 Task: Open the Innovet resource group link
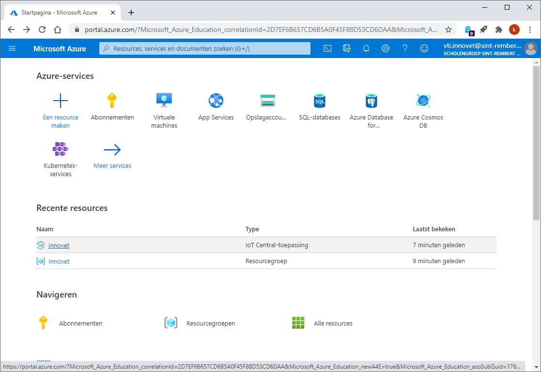(59, 261)
